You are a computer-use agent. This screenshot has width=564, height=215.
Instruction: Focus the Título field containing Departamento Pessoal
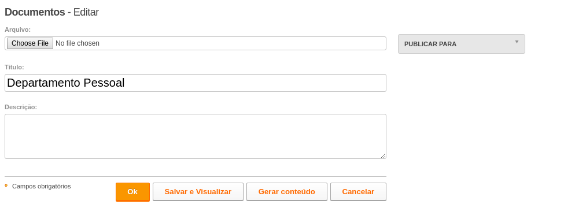click(196, 83)
